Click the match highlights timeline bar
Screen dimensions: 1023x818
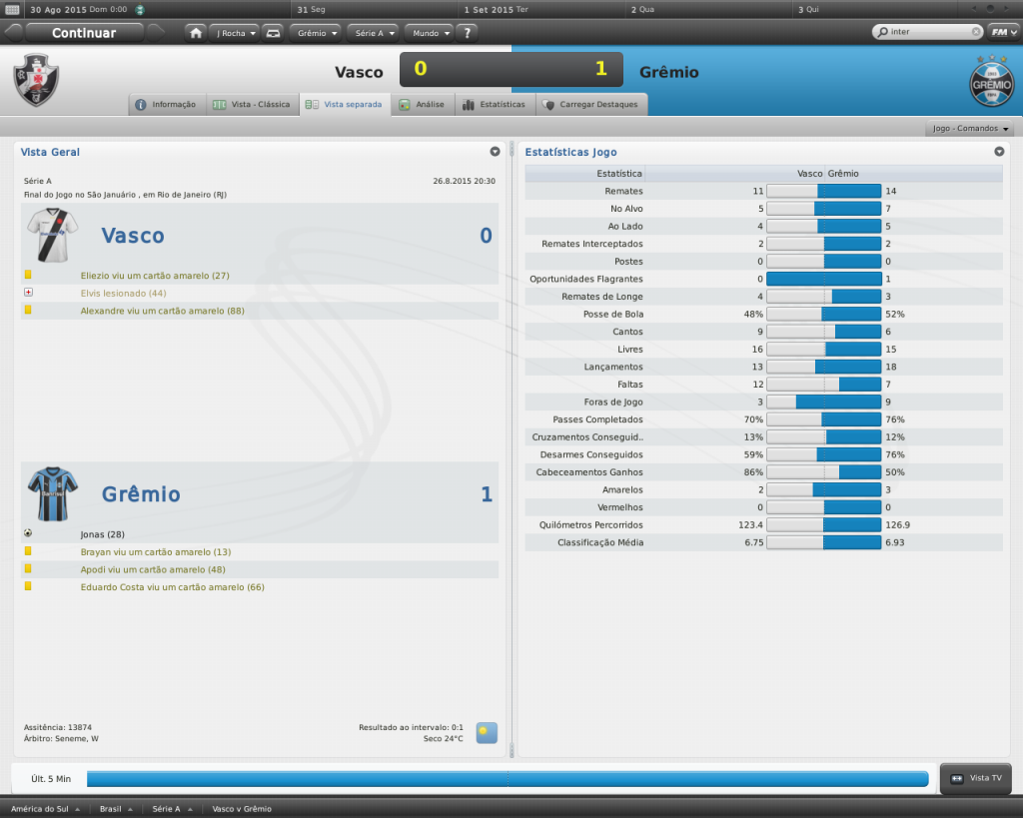click(507, 778)
